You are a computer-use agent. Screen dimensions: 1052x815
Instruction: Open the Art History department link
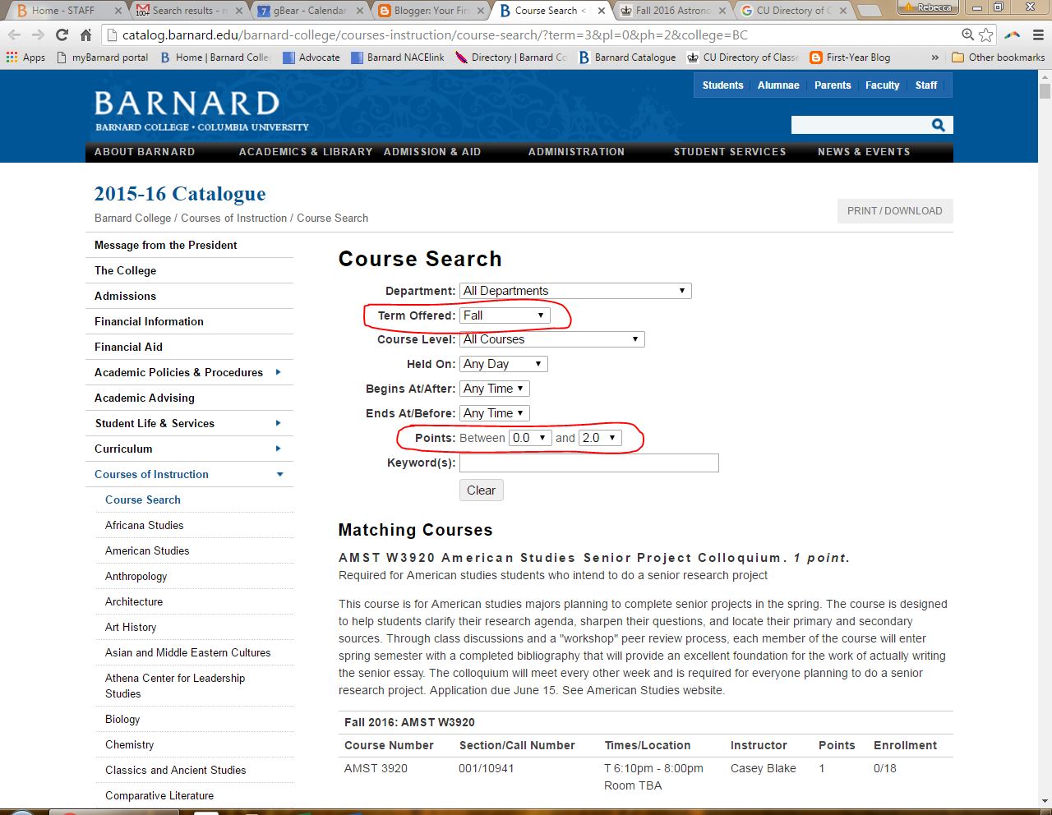coord(131,627)
